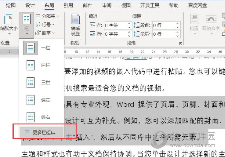Click the right indent icon beside 右
The image size is (225, 157).
tap(93, 34)
